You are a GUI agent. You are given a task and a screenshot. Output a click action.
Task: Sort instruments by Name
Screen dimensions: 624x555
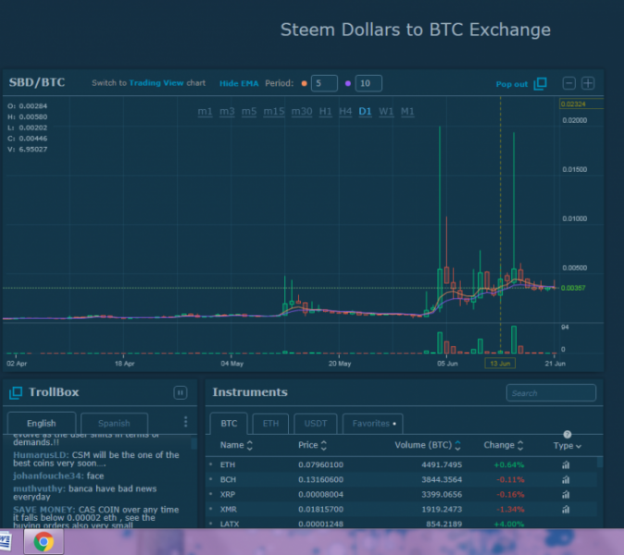click(x=236, y=445)
